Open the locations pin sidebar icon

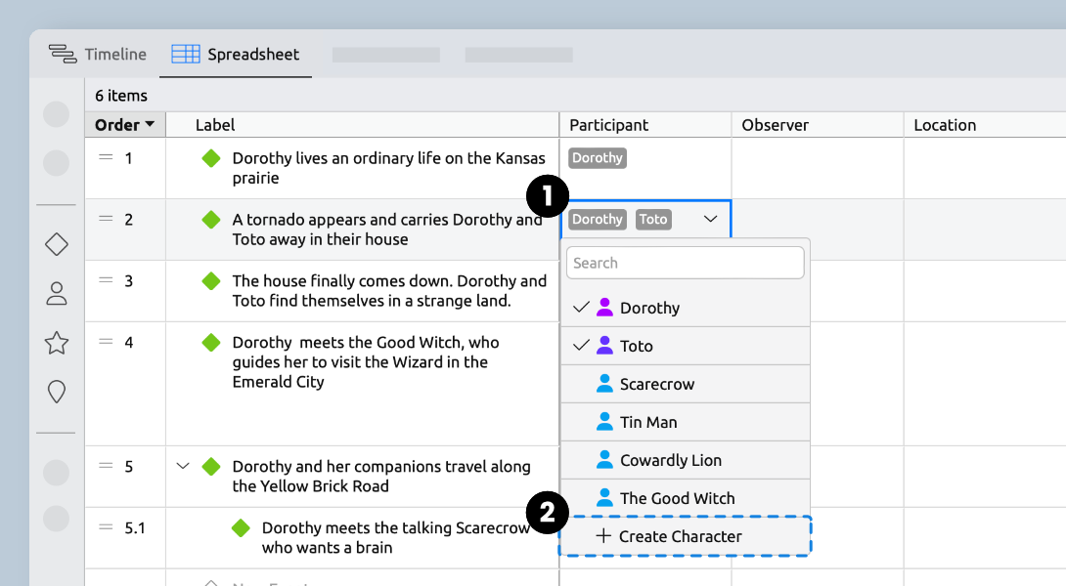(57, 392)
